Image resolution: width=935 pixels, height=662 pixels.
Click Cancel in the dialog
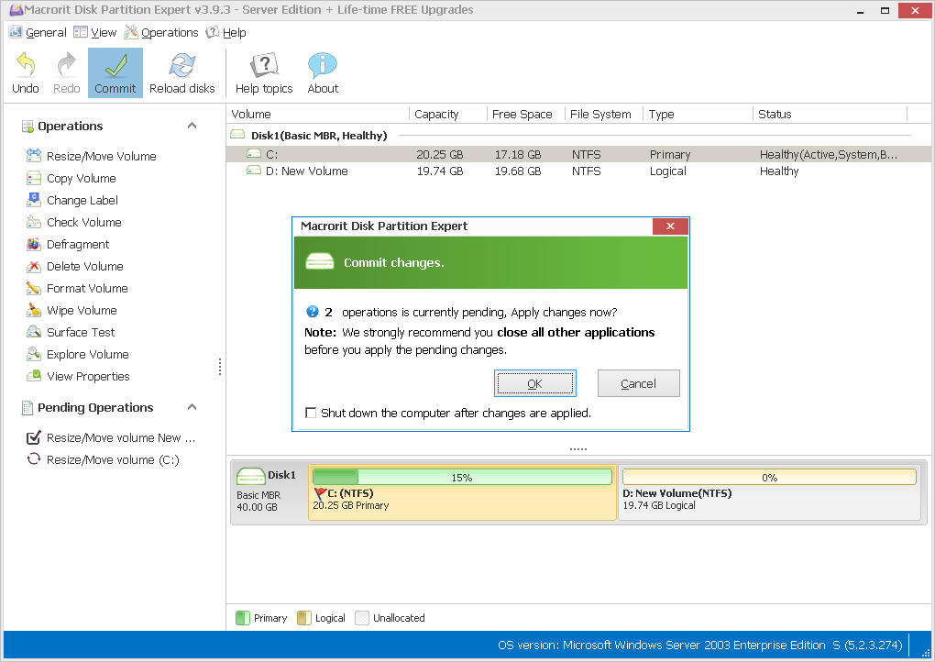click(638, 383)
